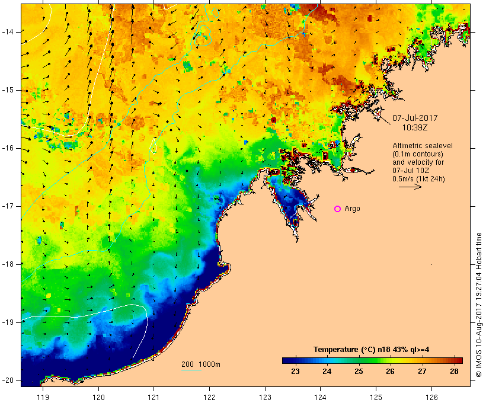Click the 'Argo' label text
Viewport: 486px width, 403px height.
[x=353, y=209]
